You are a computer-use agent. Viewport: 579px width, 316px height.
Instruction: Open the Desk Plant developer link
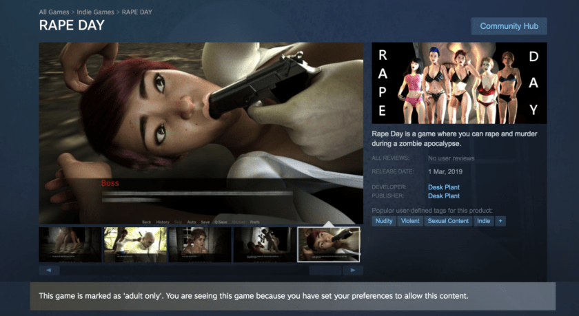[443, 187]
